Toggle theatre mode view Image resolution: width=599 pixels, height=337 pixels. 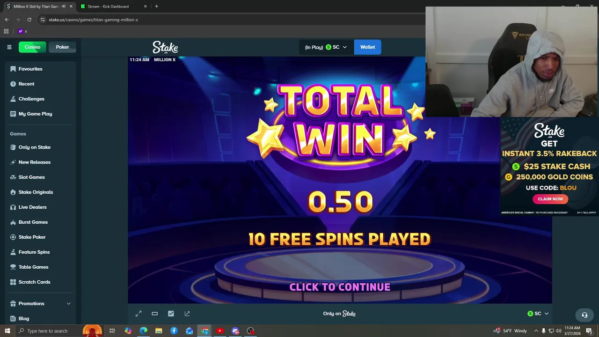(x=154, y=314)
